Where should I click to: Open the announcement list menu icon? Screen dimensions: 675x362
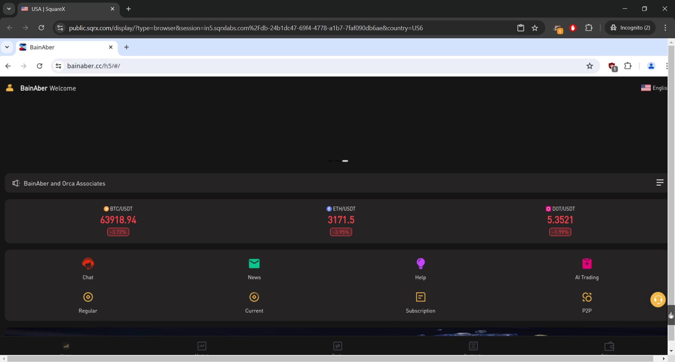coord(660,182)
